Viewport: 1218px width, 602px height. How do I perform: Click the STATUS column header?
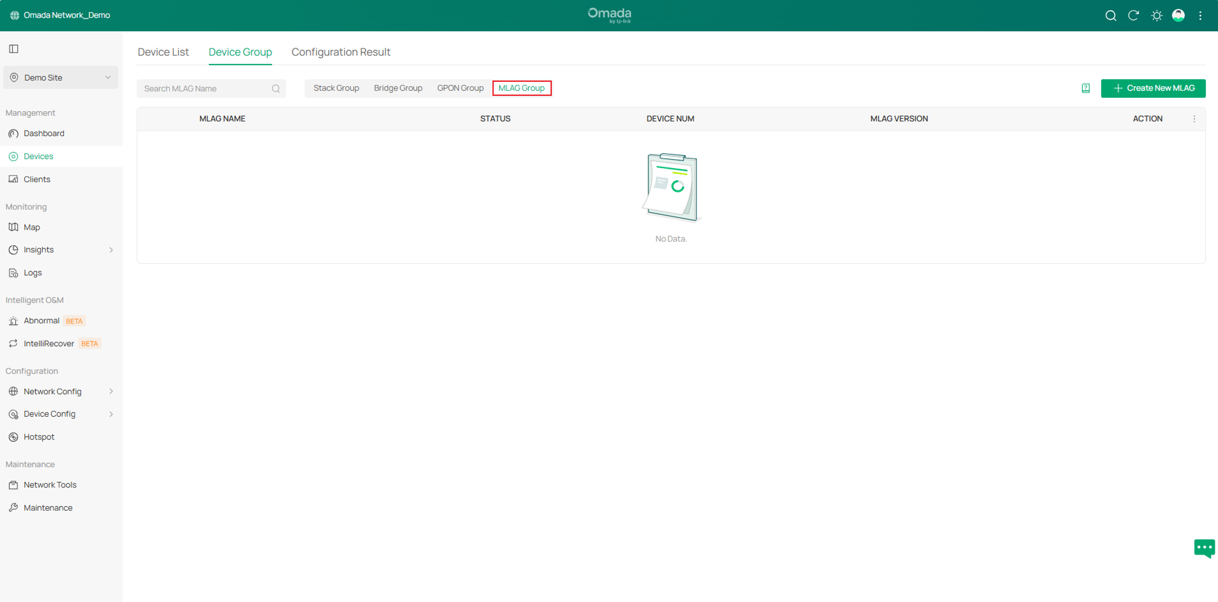(x=495, y=119)
